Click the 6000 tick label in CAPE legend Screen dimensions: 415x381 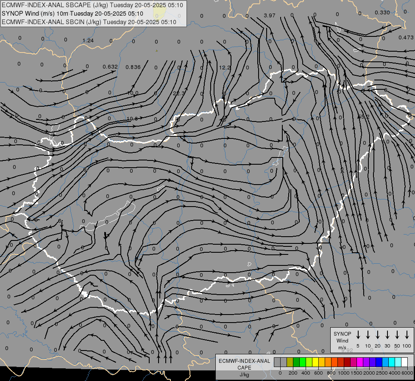(x=407, y=373)
